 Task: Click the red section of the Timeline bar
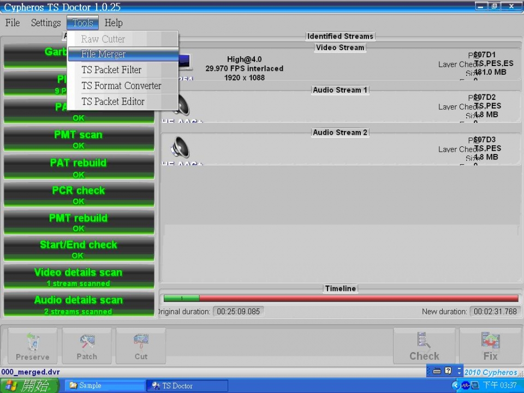tap(358, 299)
